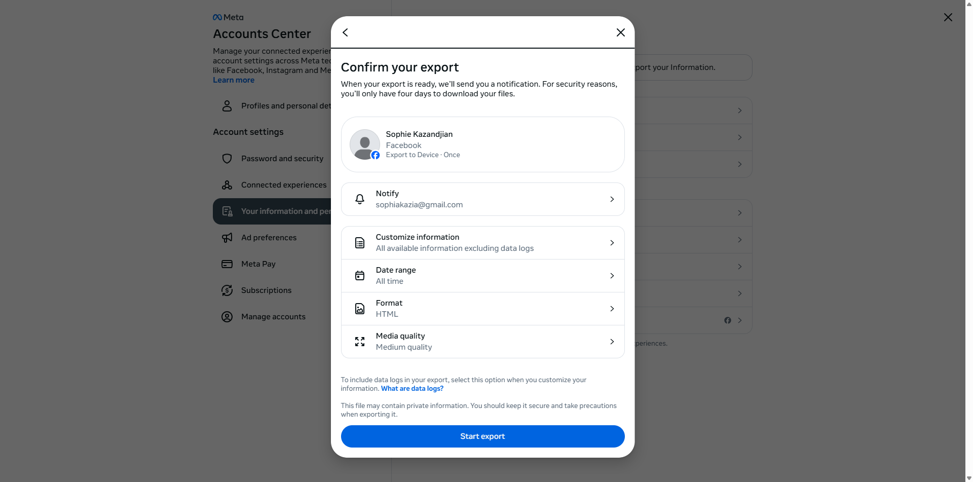Open Manage accounts
This screenshot has width=973, height=482.
click(x=272, y=317)
